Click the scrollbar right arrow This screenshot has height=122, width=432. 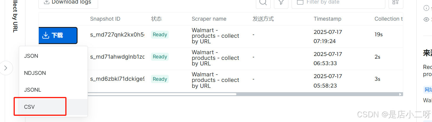click(x=400, y=94)
